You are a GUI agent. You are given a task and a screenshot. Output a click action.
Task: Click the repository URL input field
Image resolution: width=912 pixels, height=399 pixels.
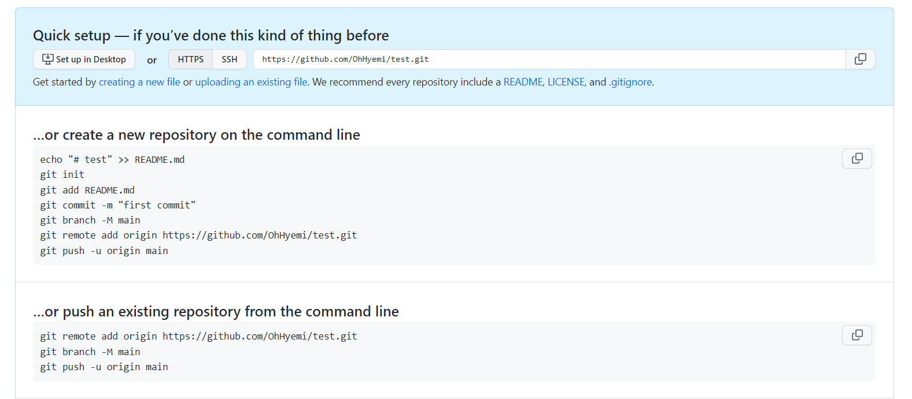[x=549, y=59]
